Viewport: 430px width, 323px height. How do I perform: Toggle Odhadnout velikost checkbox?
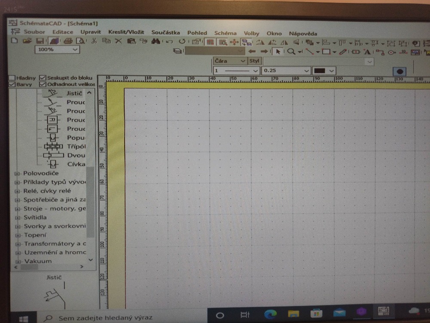(42, 84)
